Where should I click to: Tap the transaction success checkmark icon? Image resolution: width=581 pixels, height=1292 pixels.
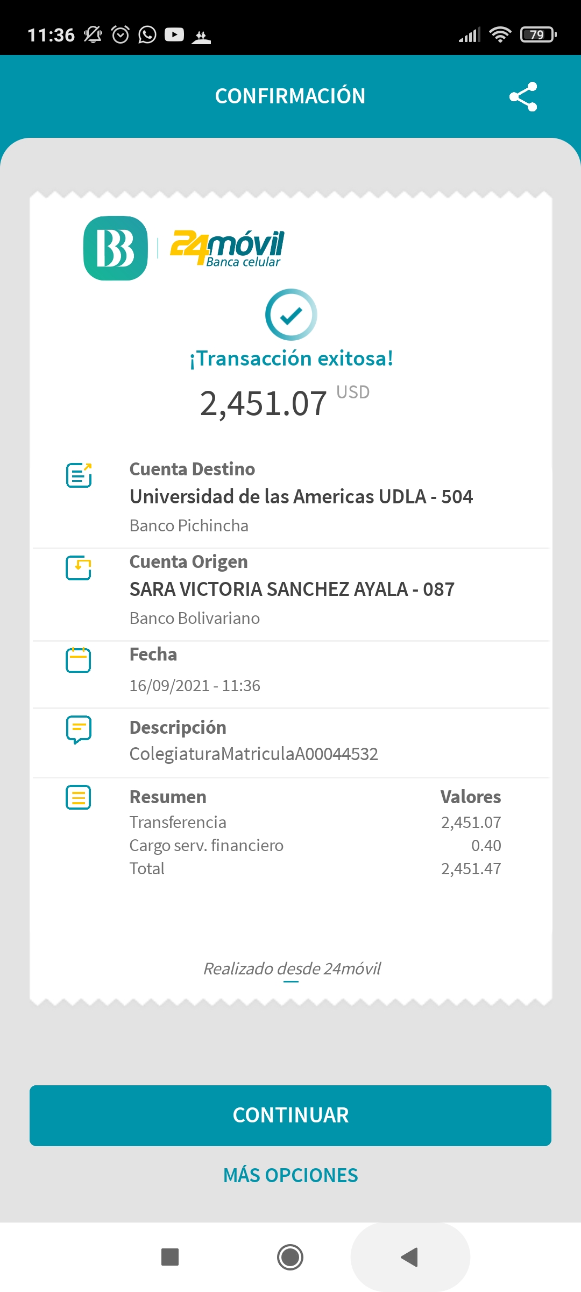(x=291, y=315)
